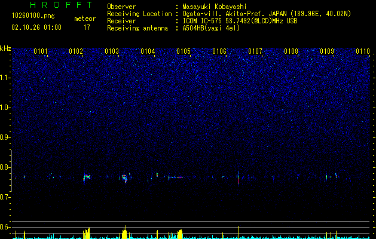Select the file name 10260100.png

point(33,16)
